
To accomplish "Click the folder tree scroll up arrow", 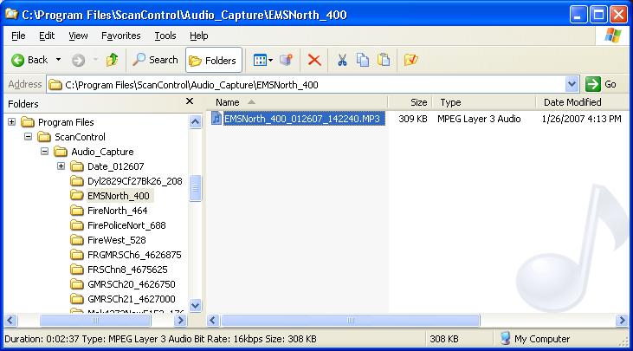I will [196, 122].
